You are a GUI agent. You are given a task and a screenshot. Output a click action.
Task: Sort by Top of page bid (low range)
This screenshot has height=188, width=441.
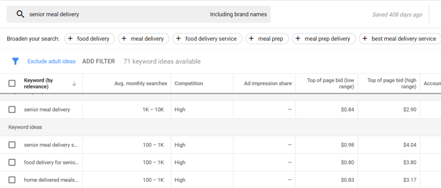click(330, 83)
